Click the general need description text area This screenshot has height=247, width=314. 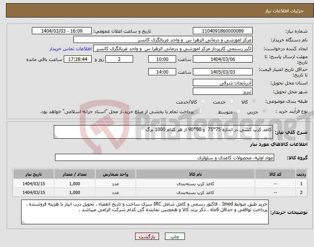point(163,132)
